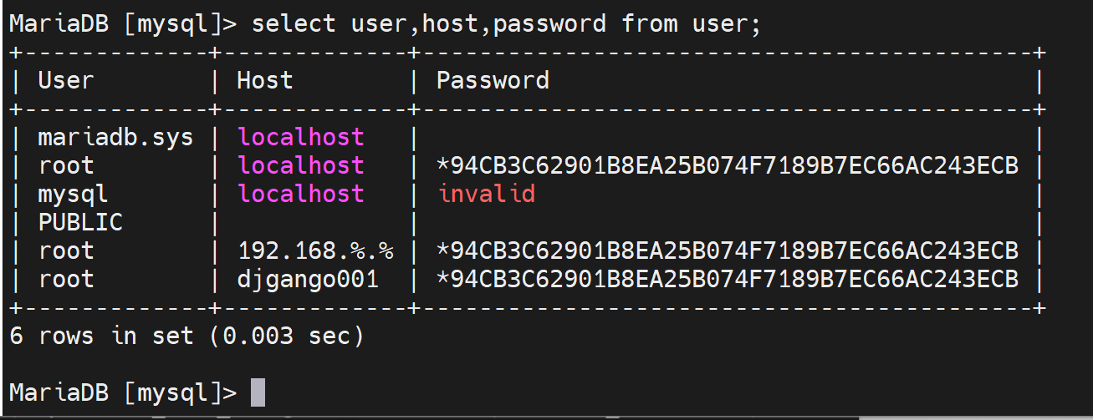Screen dimensions: 1093x420
Task: Click the password hash in the djgango001 row
Action: pyautogui.click(x=728, y=279)
